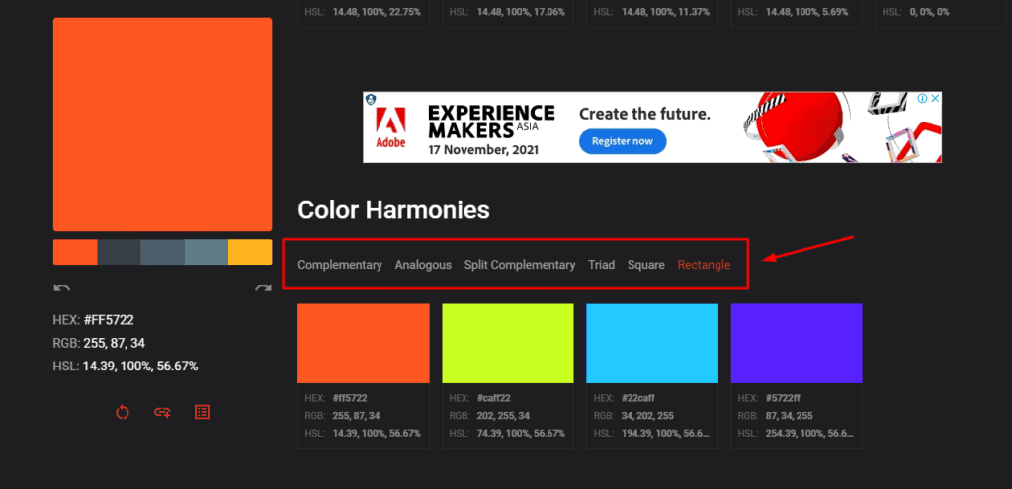Pick the lime green #caff22 swatch

click(508, 343)
